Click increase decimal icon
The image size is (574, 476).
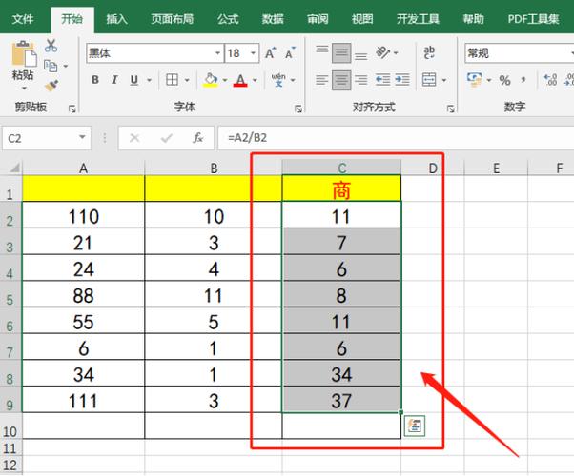[x=550, y=80]
